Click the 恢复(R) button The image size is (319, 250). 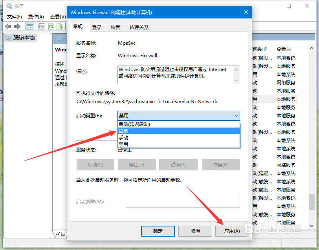221,164
